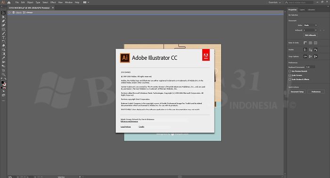
Task: Open the Type menu
Action: click(38, 2)
